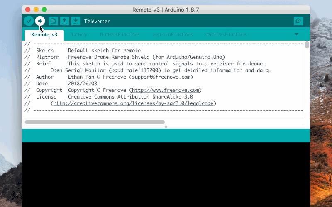This screenshot has width=332, height=207.
Task: Click 'Freenove Drone Remote Shield' comment text
Action: click(109, 57)
